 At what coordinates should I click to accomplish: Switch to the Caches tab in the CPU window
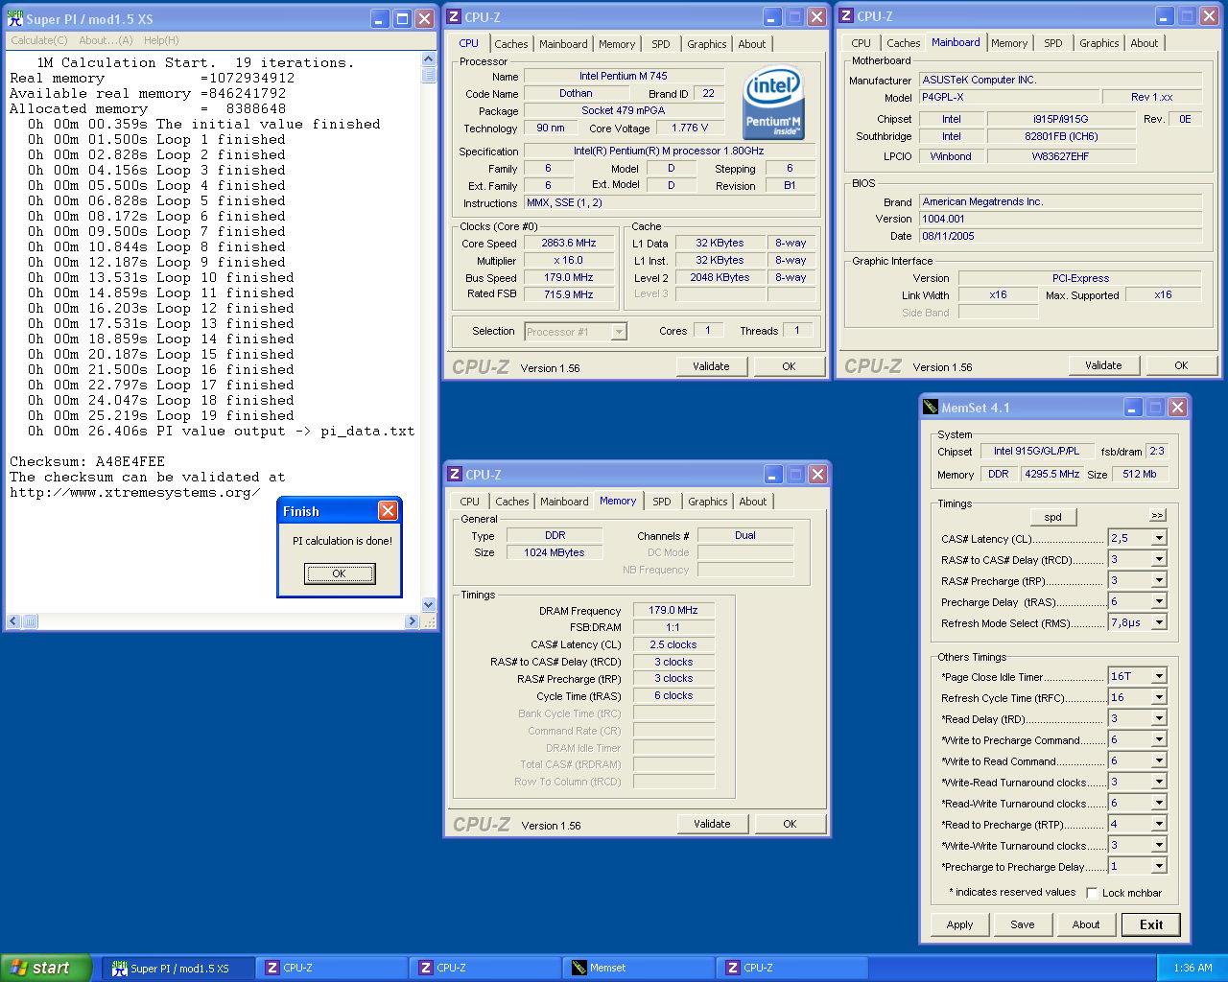[x=511, y=44]
